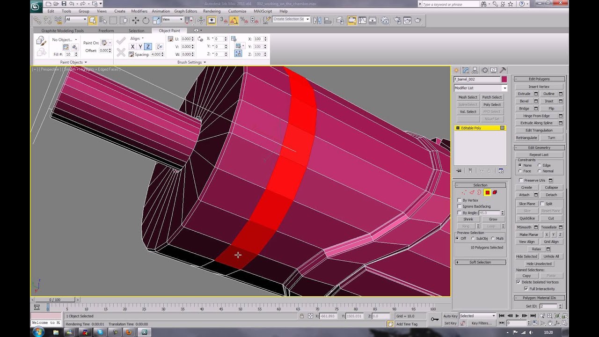Image resolution: width=599 pixels, height=337 pixels.
Task: Select SubObj preview selection radio
Action: pos(472,238)
